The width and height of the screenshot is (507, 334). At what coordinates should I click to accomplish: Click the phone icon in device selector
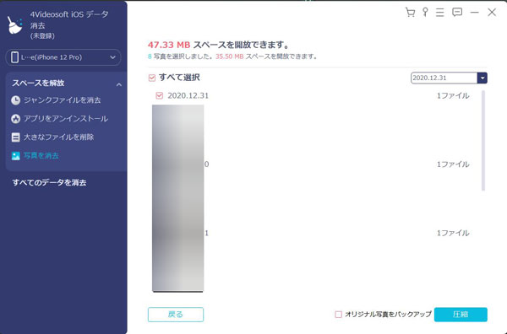coord(14,57)
